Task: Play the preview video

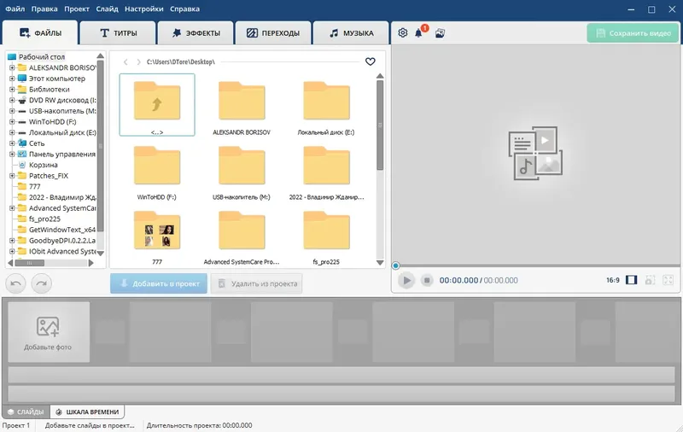Action: point(406,280)
